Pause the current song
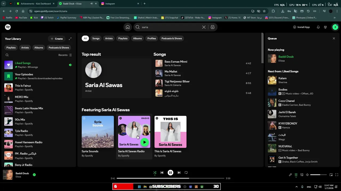The width and height of the screenshot is (341, 191). tap(170, 173)
